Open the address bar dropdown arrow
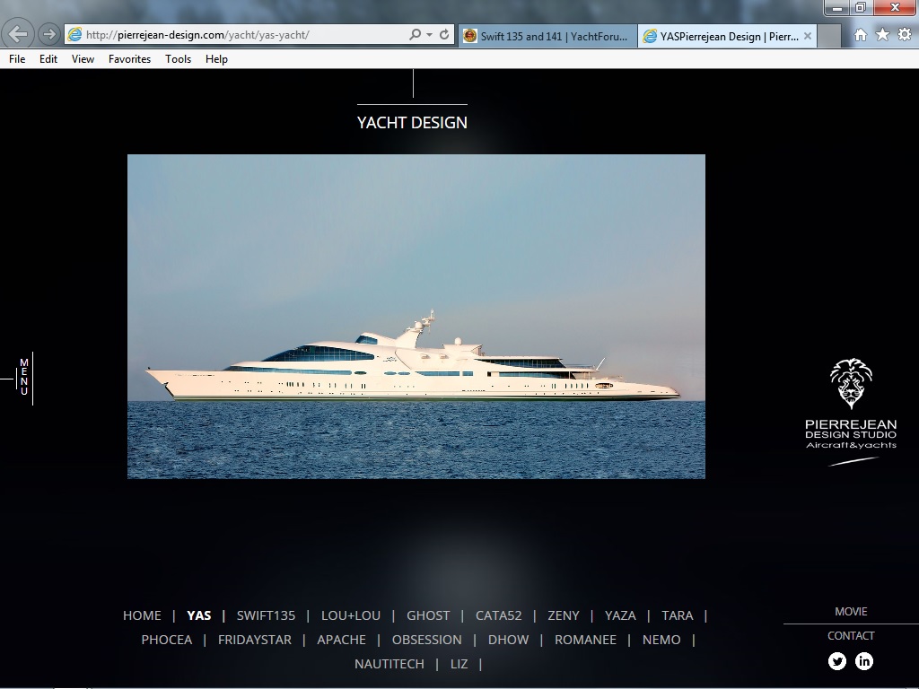Viewport: 919px width, 689px height. (429, 35)
